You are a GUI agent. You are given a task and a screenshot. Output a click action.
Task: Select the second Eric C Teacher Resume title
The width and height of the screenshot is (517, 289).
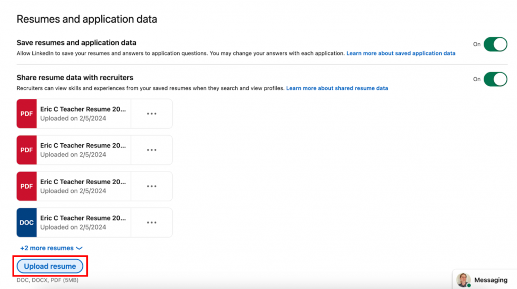pyautogui.click(x=83, y=145)
